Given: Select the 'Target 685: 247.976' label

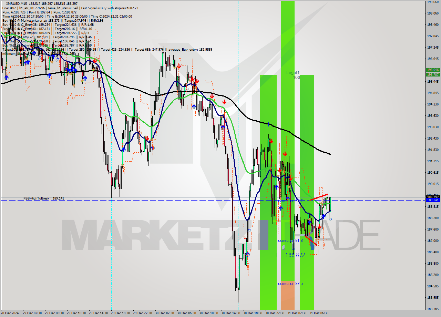Looking at the screenshot, I should (x=150, y=49).
